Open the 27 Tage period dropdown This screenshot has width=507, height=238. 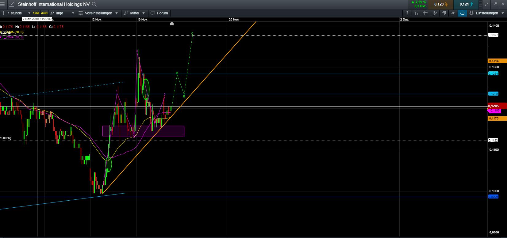click(62, 13)
